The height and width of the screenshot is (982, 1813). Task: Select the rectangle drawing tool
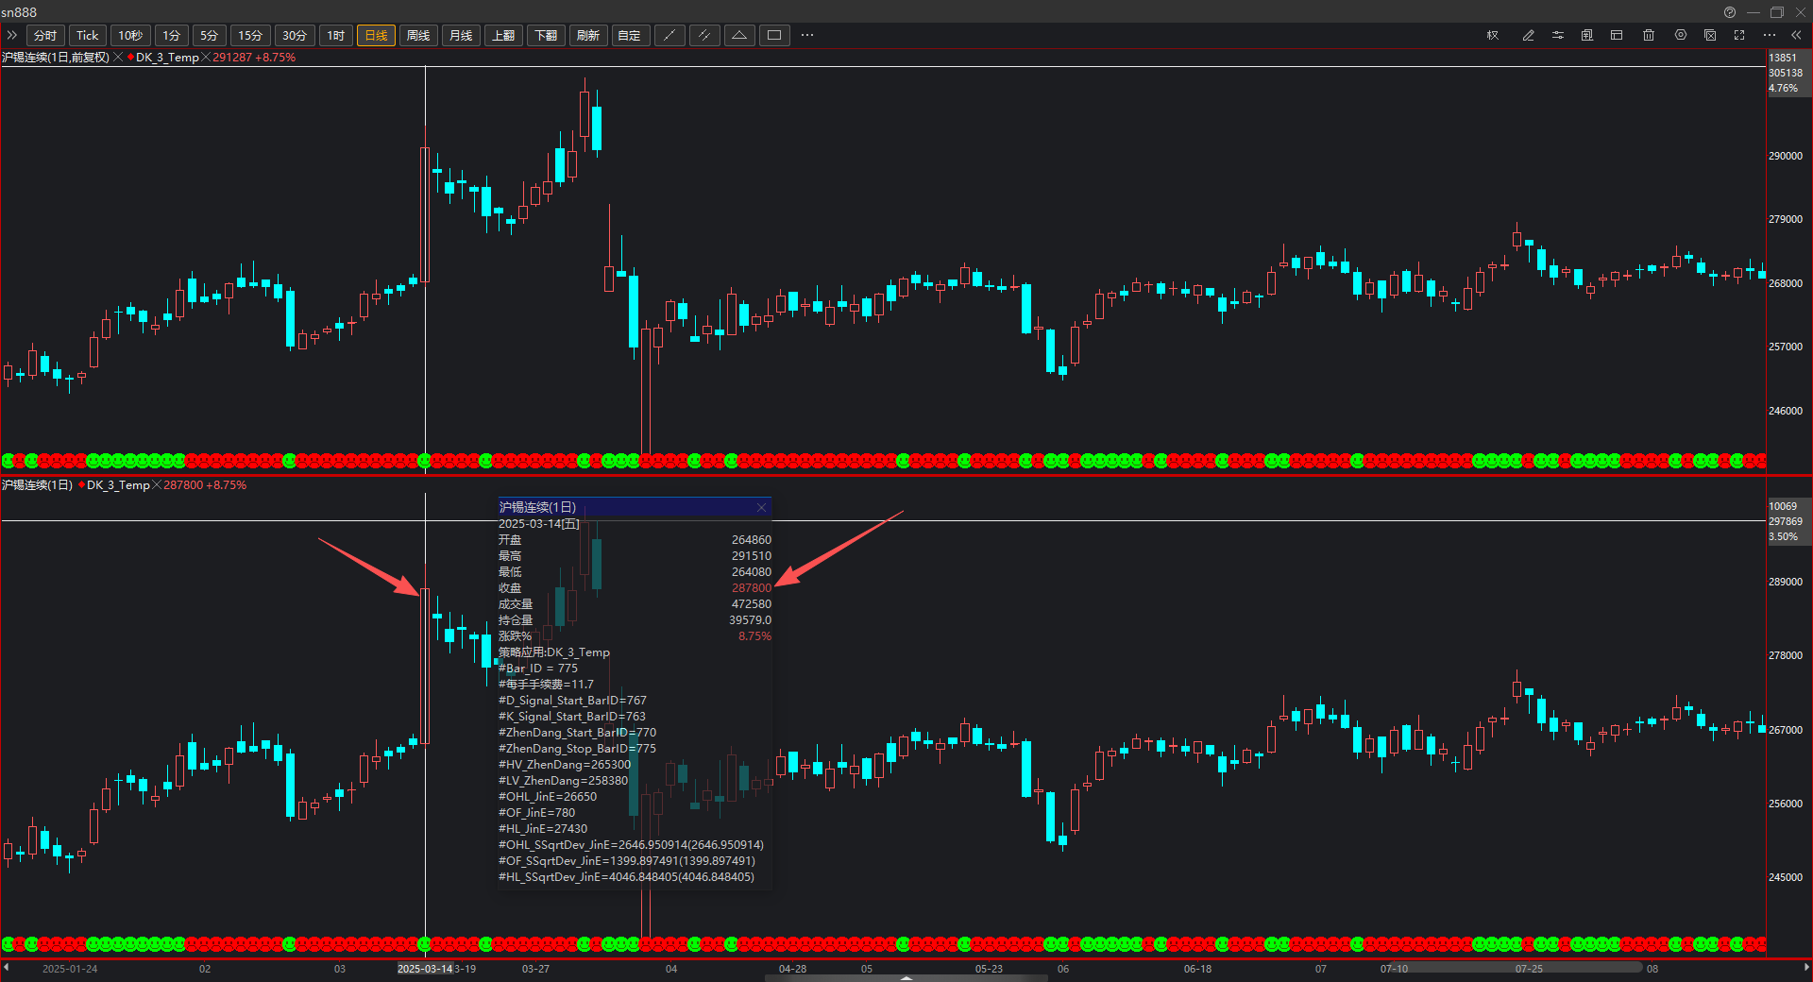tap(774, 36)
